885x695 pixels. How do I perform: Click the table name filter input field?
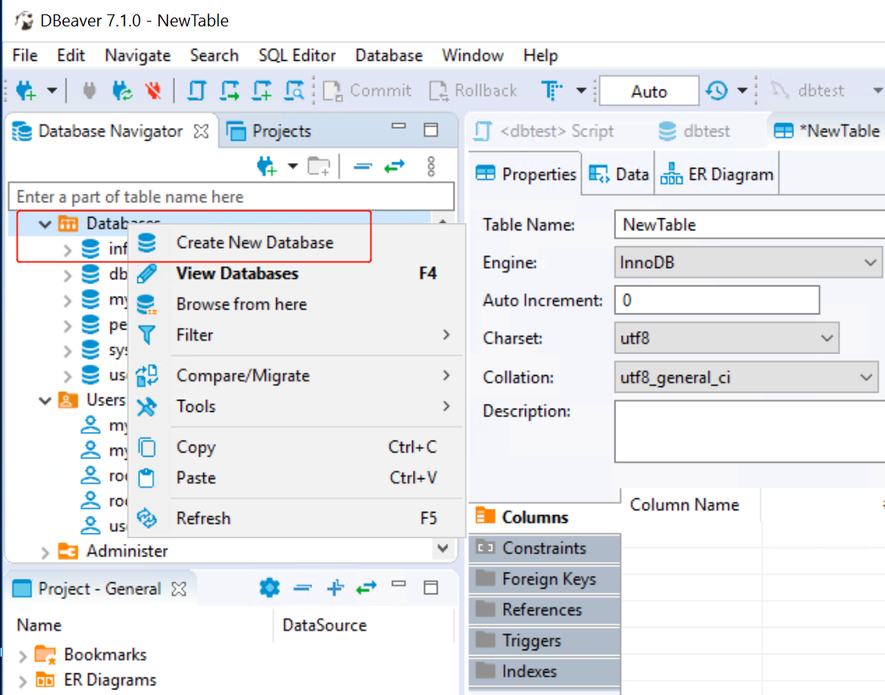pos(231,196)
